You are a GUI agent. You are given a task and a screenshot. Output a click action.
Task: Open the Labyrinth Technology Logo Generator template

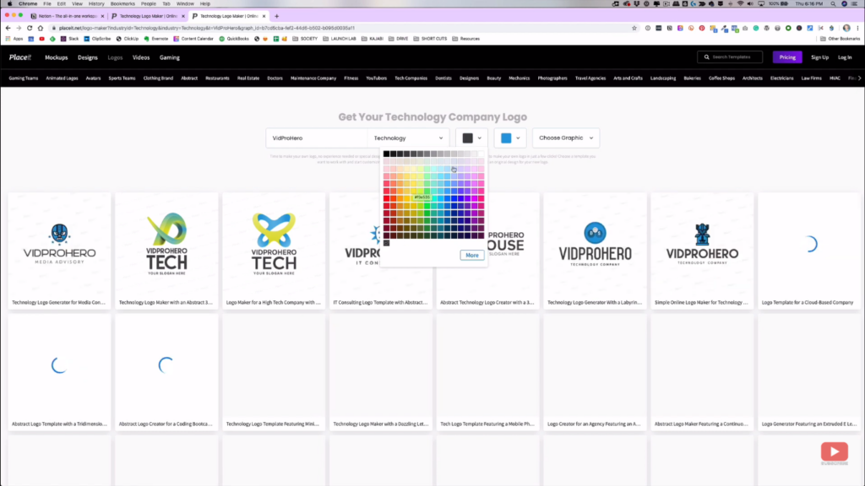point(595,251)
